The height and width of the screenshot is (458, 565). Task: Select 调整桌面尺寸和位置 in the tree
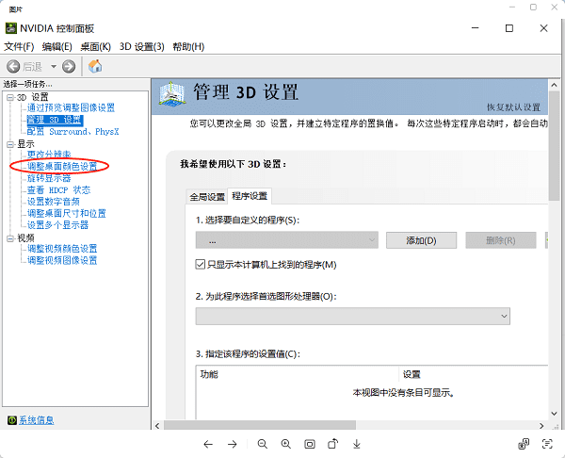pos(67,214)
